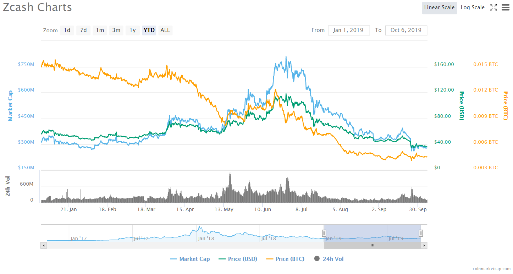Click the 13. May date axis label
The width and height of the screenshot is (513, 274).
(x=224, y=209)
